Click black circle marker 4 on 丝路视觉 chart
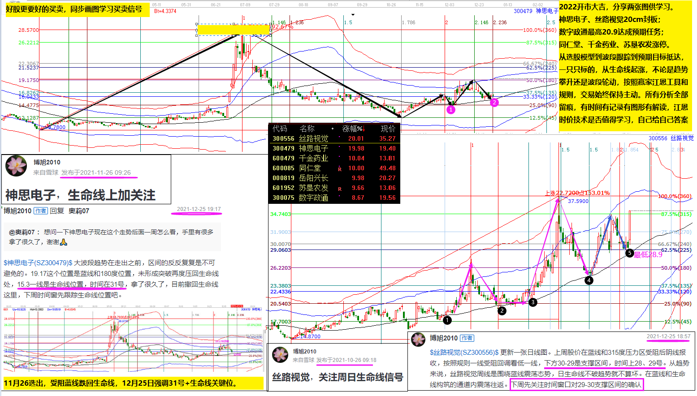The image size is (697, 396). [x=589, y=280]
